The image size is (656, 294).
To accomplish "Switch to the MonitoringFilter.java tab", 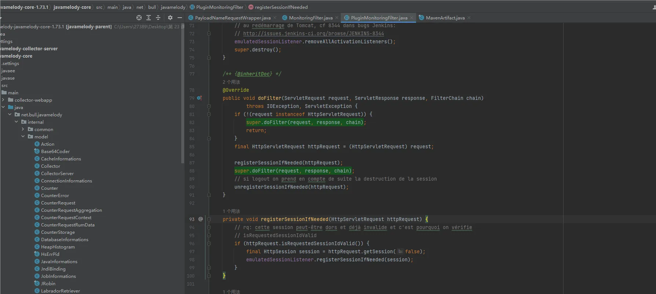I will [x=310, y=18].
